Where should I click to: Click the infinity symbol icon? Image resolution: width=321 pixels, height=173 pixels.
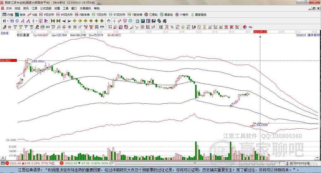[250, 27]
